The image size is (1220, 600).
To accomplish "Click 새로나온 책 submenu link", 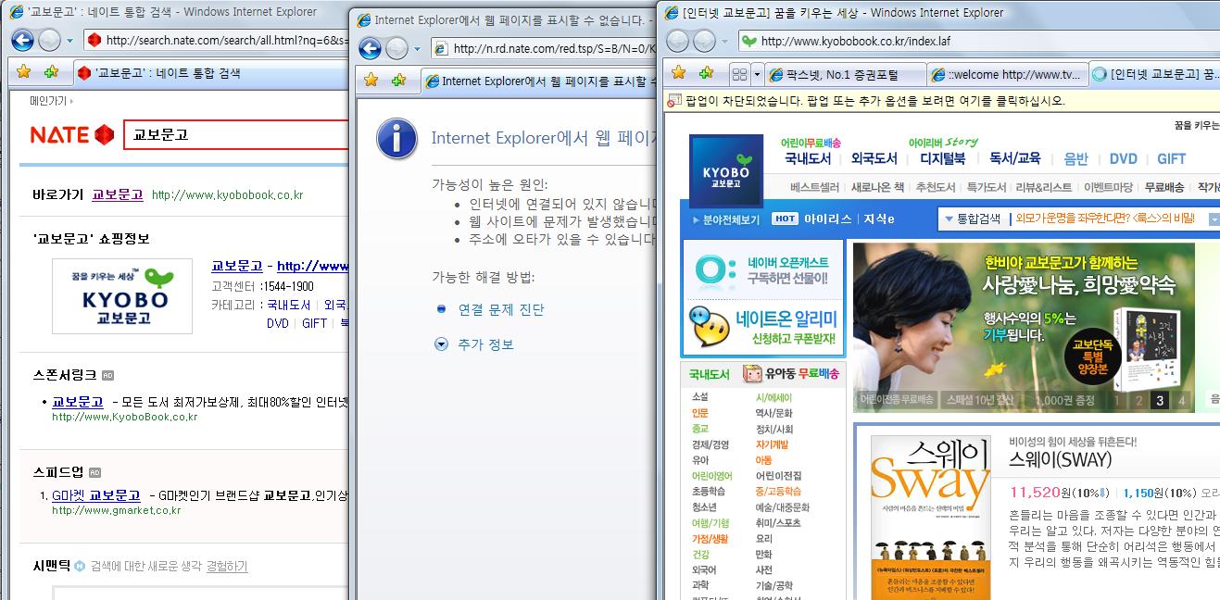I will pyautogui.click(x=877, y=187).
